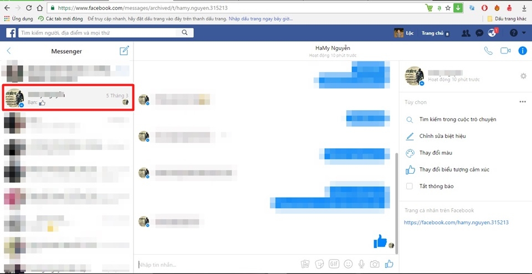
Task: Send a thumbs-up like
Action: (389, 264)
